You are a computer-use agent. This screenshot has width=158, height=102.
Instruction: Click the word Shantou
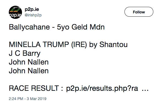point(113,45)
